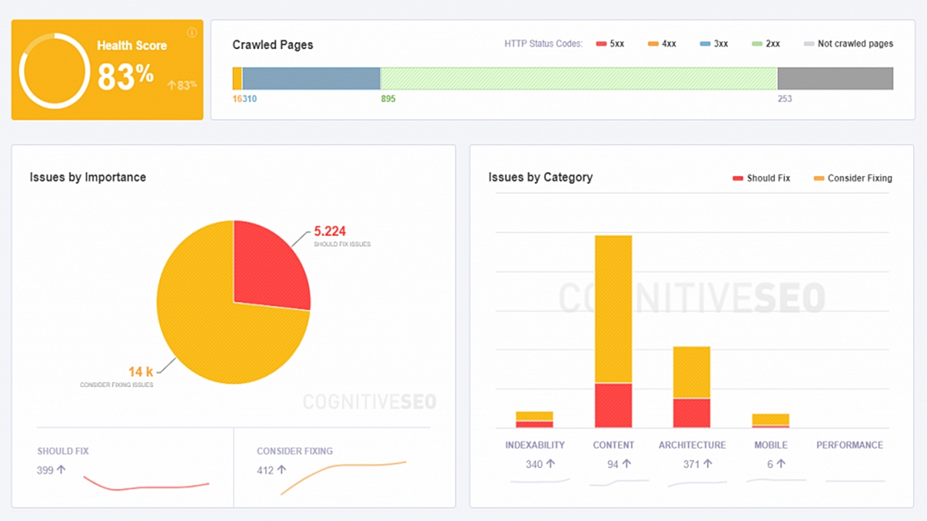The width and height of the screenshot is (927, 521).
Task: Click the up arrow next to 412
Action: click(282, 470)
